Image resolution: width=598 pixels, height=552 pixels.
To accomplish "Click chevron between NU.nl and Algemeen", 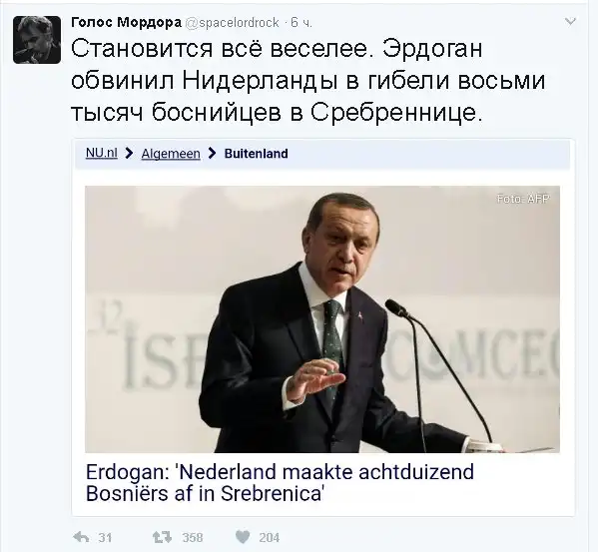I will click(x=130, y=154).
